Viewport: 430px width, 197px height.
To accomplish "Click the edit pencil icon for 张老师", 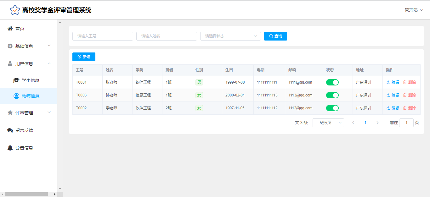I will click(388, 82).
